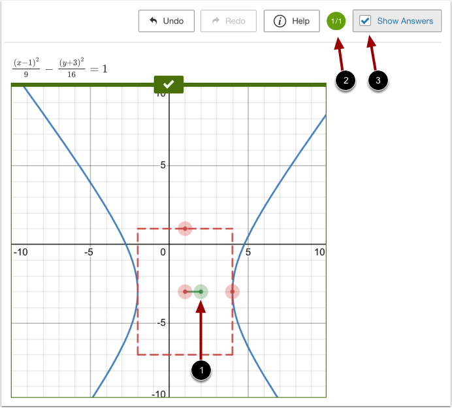
Task: Click the hyperbola equation text
Action: coord(60,68)
